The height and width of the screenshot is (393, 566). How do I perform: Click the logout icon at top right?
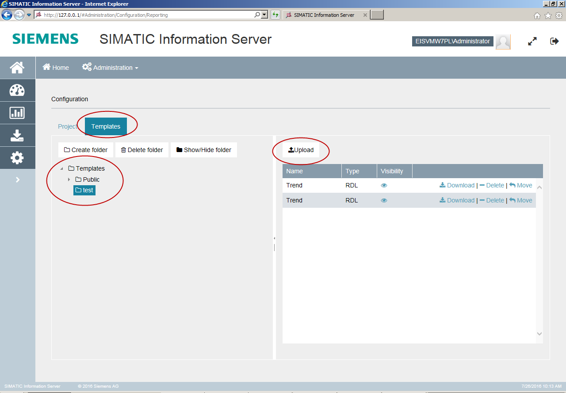click(x=554, y=41)
